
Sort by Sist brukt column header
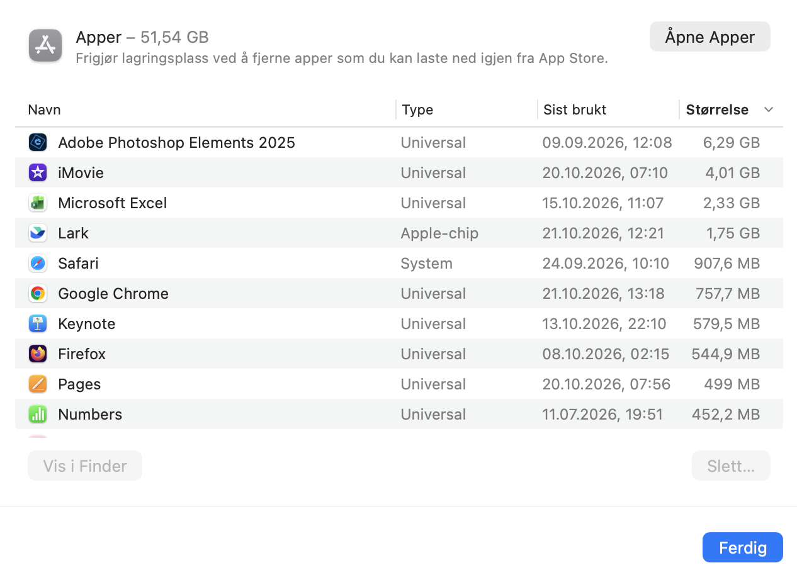click(575, 110)
